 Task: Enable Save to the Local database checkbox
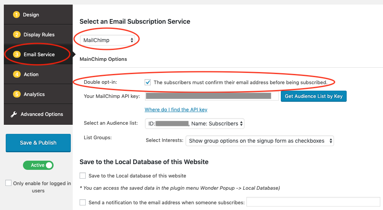[x=83, y=176]
